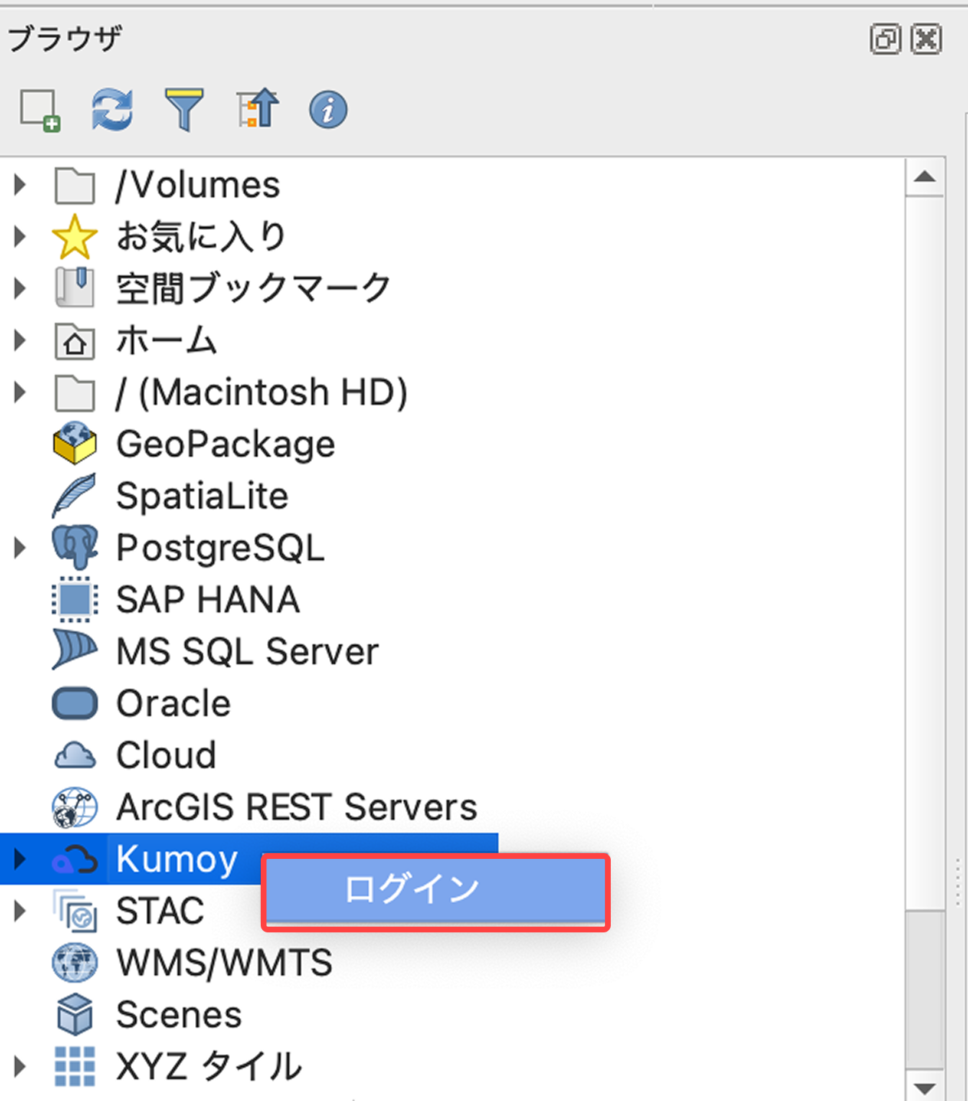
Task: Select the highlighted Kumoy entry
Action: coord(176,859)
